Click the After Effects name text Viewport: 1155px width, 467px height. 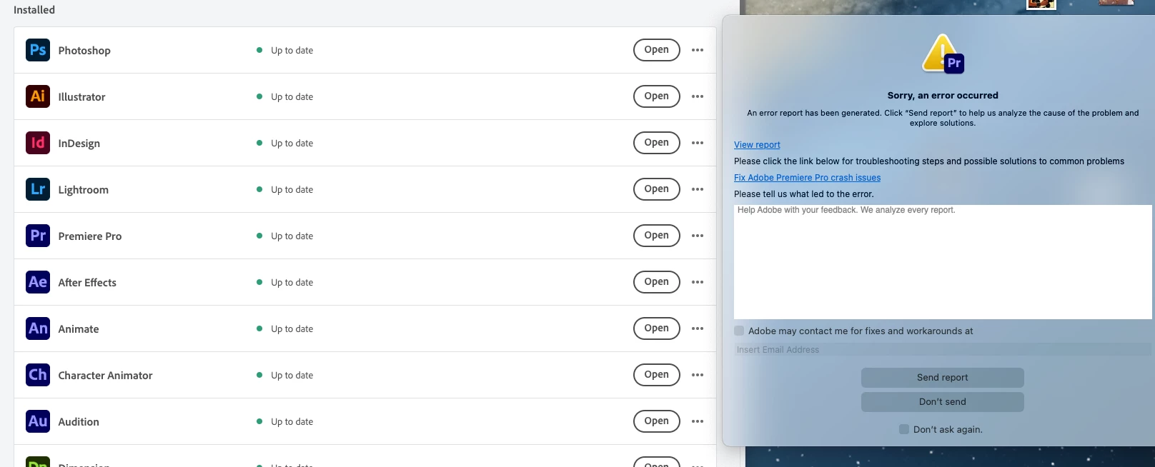point(87,283)
